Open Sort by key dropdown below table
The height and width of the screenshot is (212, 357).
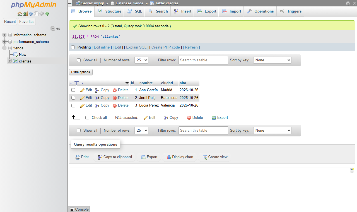click(272, 130)
